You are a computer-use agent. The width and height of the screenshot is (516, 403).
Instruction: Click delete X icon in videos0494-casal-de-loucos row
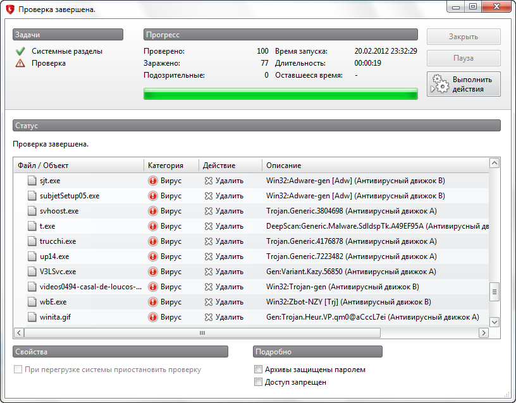point(208,286)
